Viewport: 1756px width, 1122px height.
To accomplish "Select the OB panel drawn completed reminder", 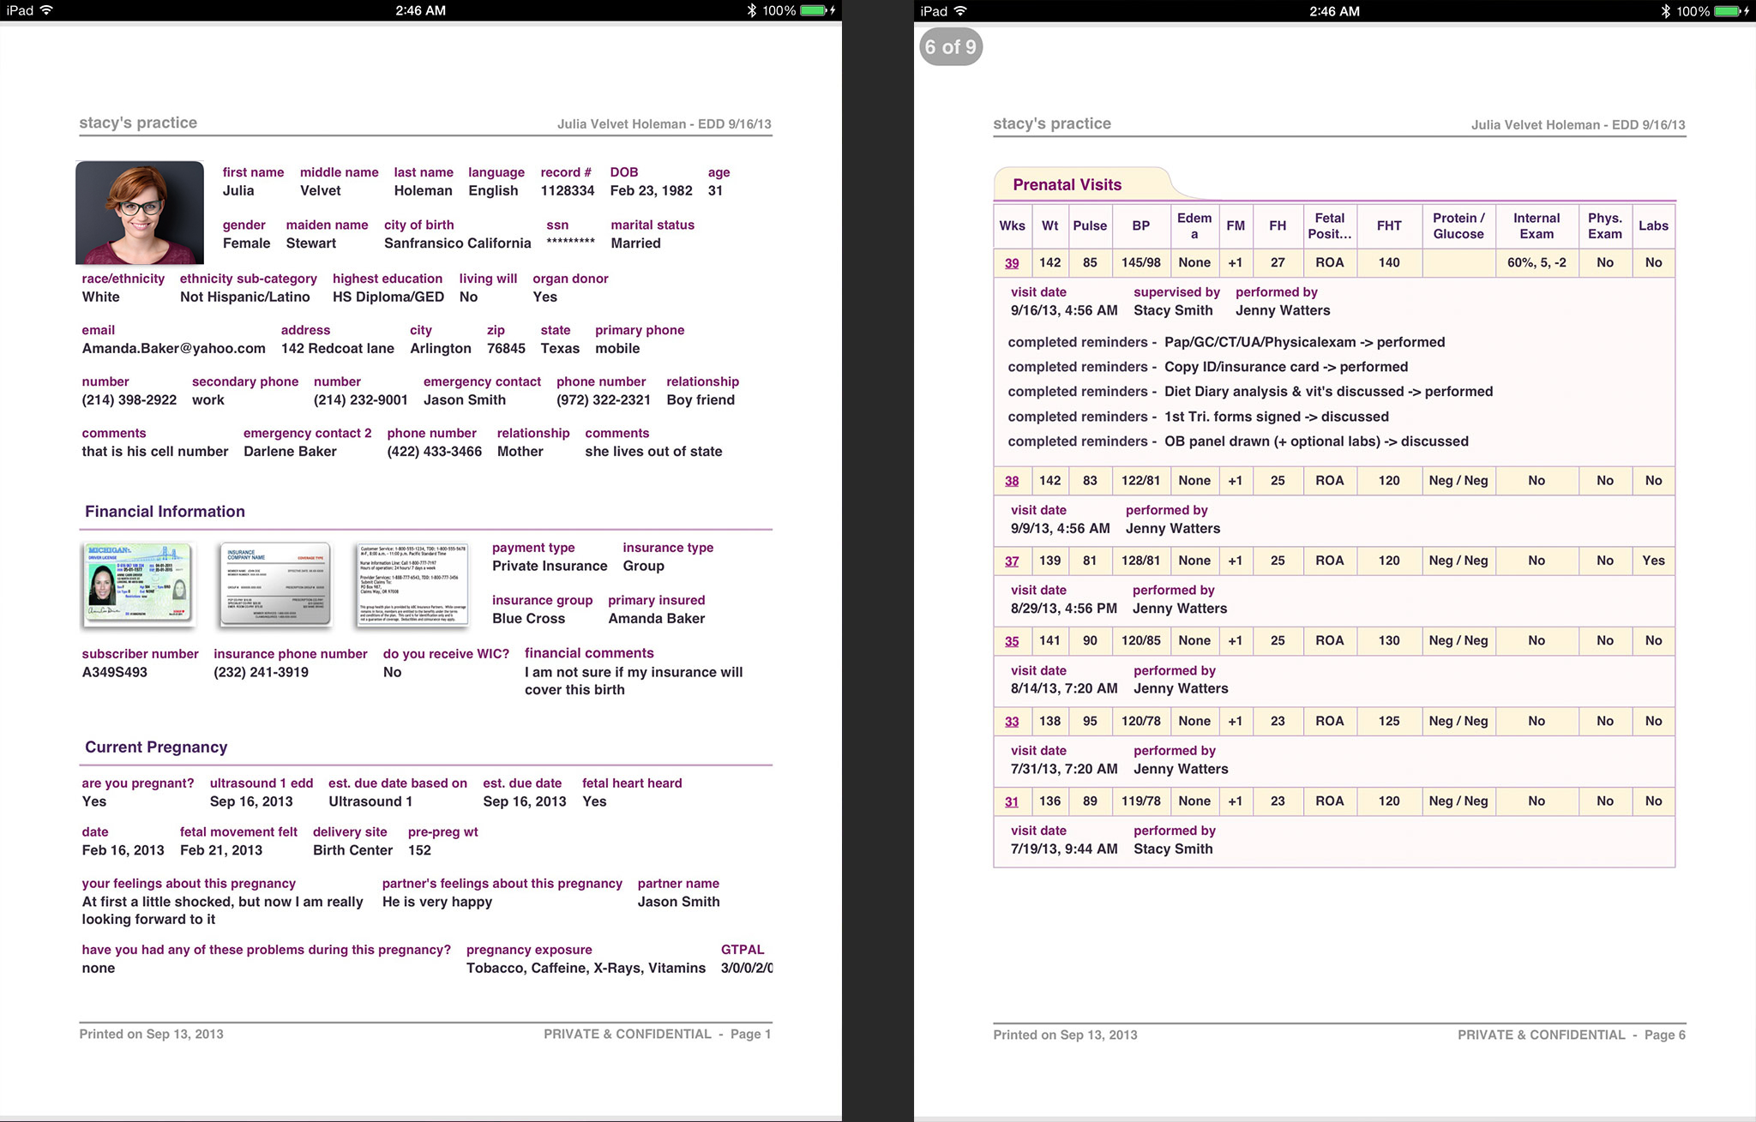I will point(1238,442).
